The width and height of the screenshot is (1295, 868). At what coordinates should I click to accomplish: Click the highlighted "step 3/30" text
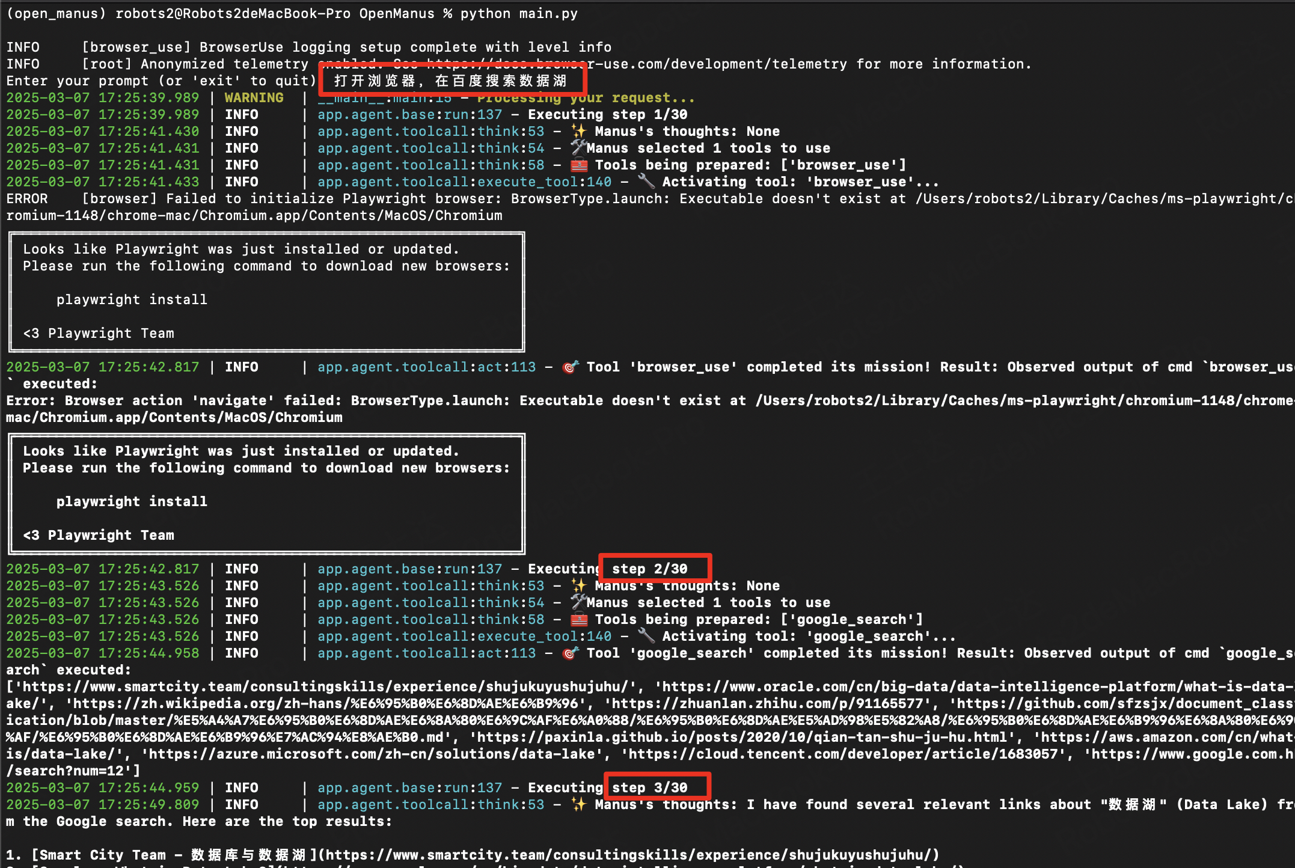(x=649, y=787)
